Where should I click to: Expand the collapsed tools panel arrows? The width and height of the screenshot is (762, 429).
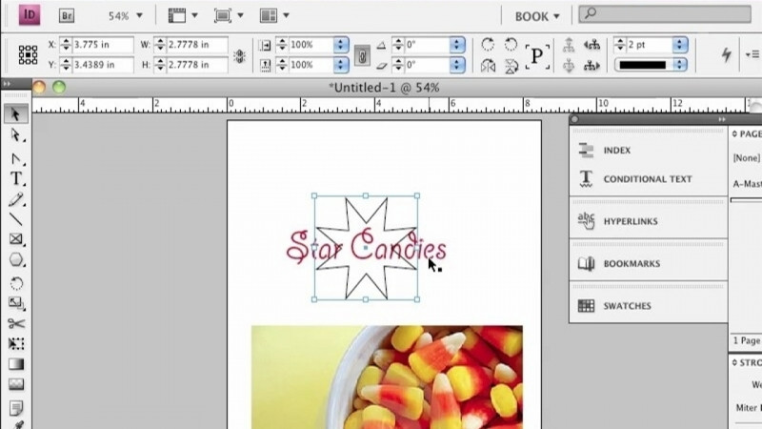pyautogui.click(x=7, y=84)
